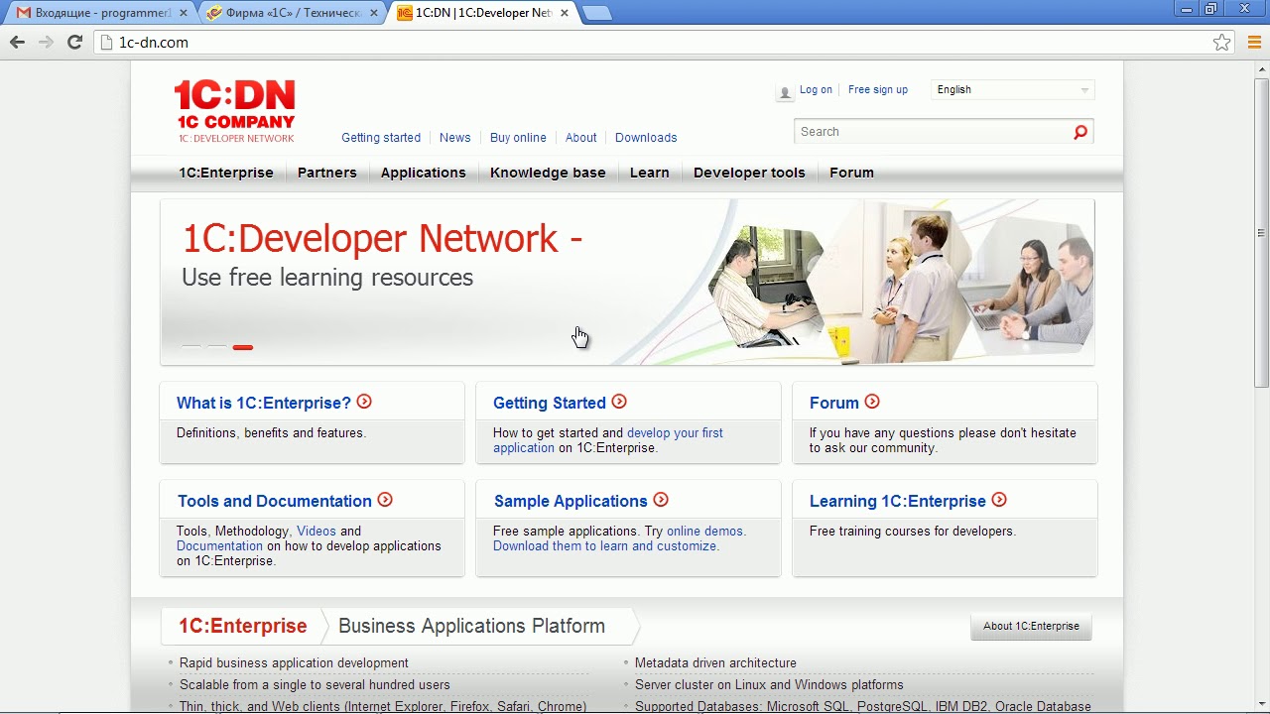Click arrow icon next to Learning 1C:Enterprise

999,500
